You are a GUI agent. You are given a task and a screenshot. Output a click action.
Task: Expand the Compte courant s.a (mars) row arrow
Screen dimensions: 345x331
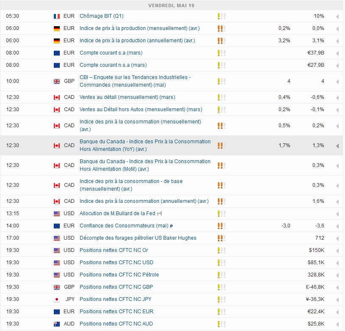[337, 53]
